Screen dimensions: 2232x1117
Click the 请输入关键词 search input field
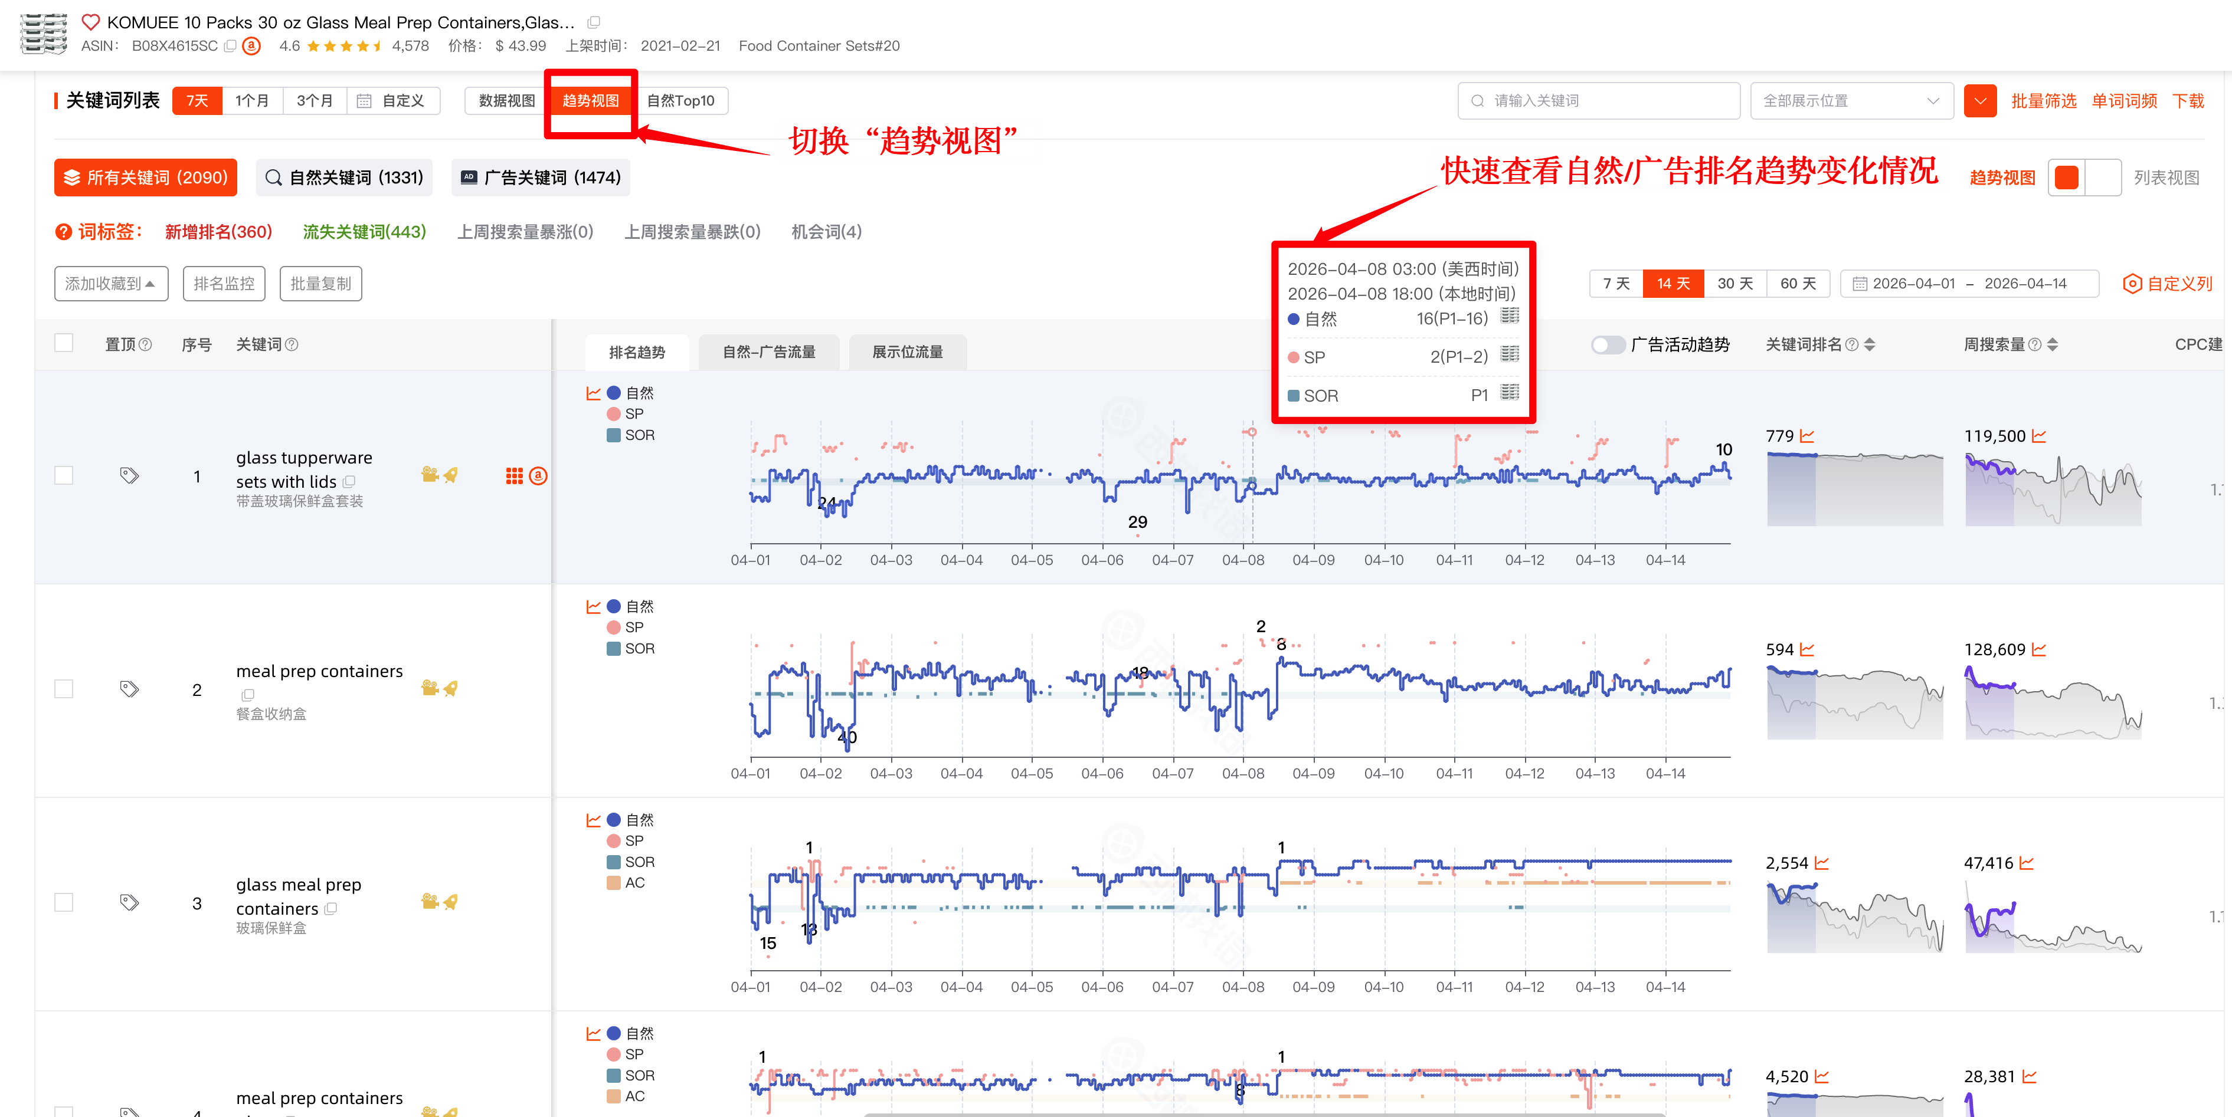[x=1599, y=100]
